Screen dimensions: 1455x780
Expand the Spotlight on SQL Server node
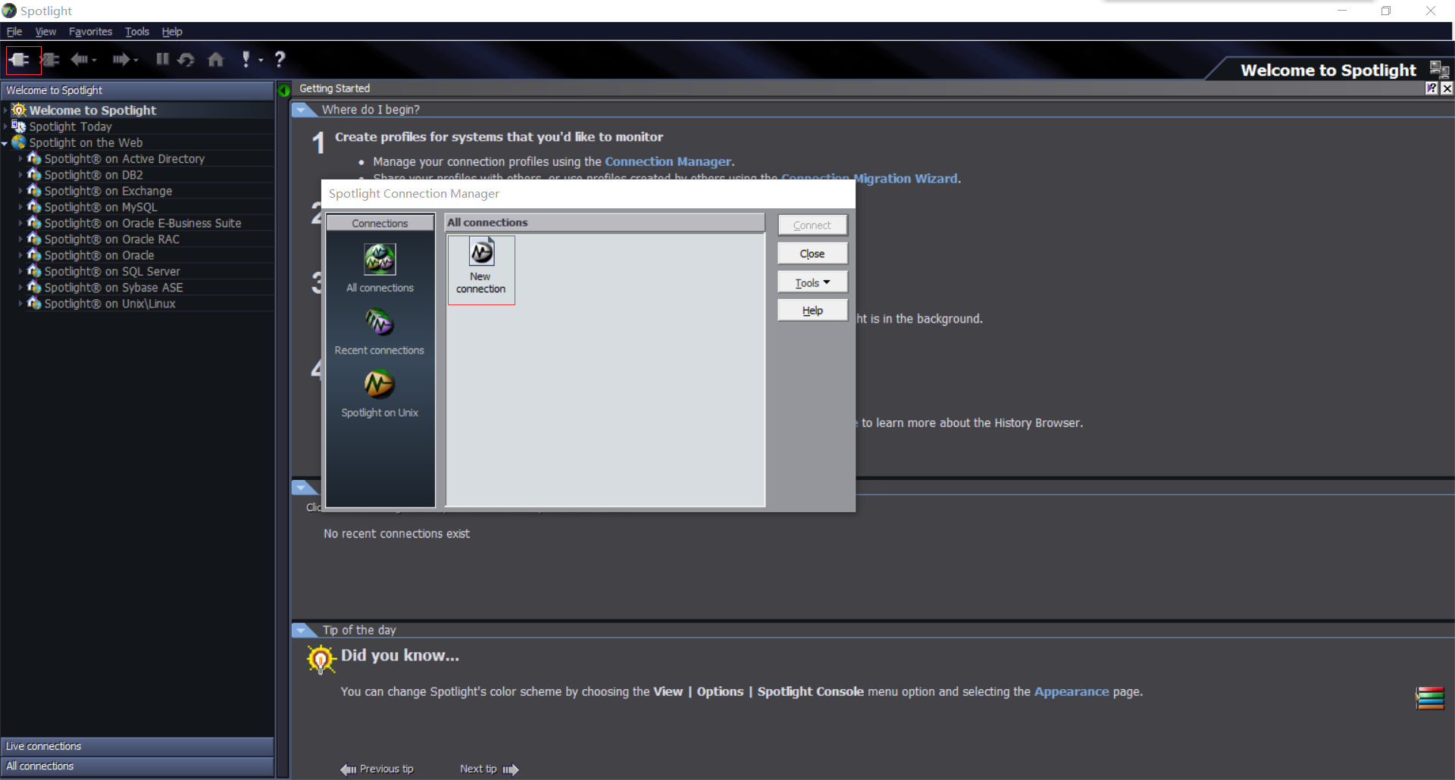point(20,271)
